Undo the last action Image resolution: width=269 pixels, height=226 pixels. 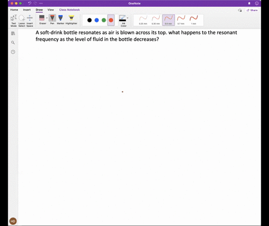pyautogui.click(x=30, y=3)
